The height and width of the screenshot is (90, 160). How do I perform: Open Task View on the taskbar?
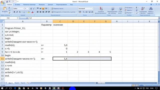click(10, 88)
